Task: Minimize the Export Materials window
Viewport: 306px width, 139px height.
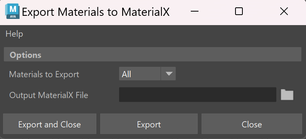Action: click(194, 11)
